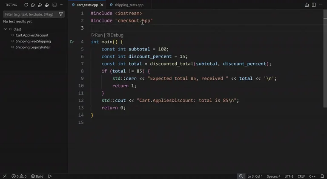Viewport: 327px width, 179px height.
Task: Refresh tests in the Testing panel
Action: tap(26, 5)
